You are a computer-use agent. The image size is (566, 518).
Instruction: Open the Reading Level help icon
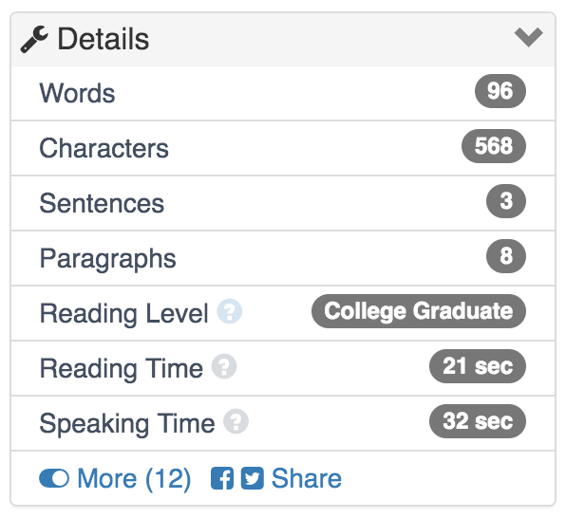pyautogui.click(x=229, y=311)
